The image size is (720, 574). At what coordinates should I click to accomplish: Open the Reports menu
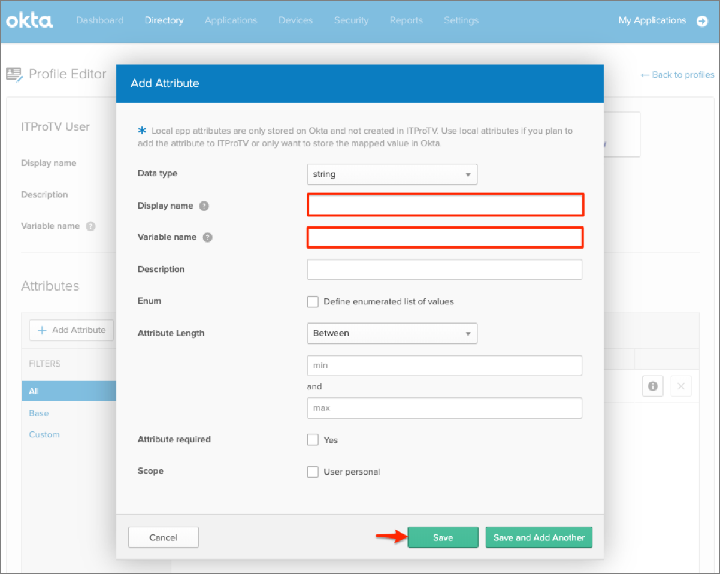click(x=406, y=20)
